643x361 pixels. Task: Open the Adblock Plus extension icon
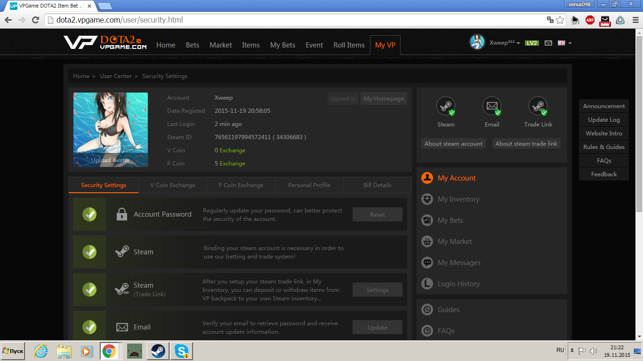tap(590, 20)
